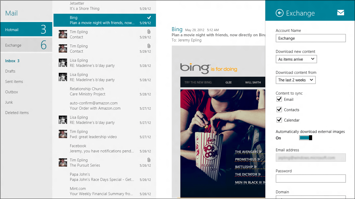Switch to the Hotmail account
The height and width of the screenshot is (199, 355).
[26, 29]
